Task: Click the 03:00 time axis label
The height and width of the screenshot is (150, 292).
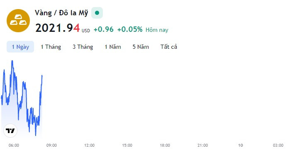Action: pos(278,145)
